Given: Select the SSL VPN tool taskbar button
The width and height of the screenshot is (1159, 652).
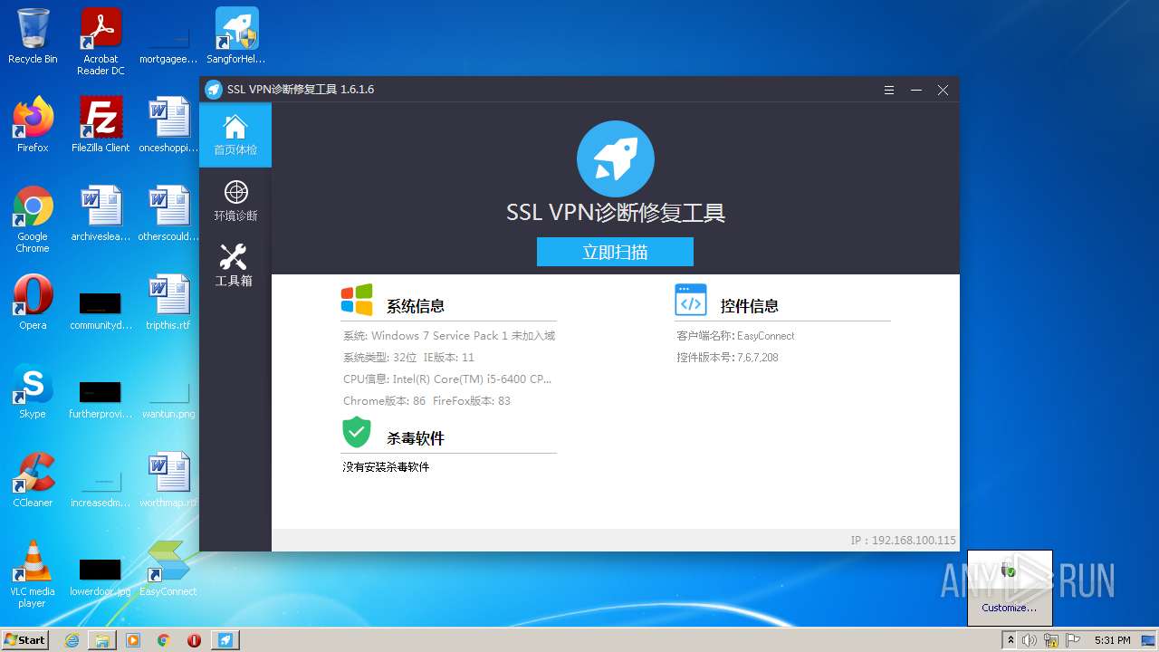Looking at the screenshot, I should click(x=225, y=640).
